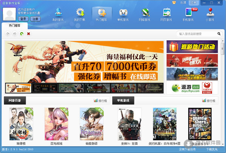Open the 网络游戏 (Online Games) section
Viewport: 226px width, 153px height.
point(145,13)
